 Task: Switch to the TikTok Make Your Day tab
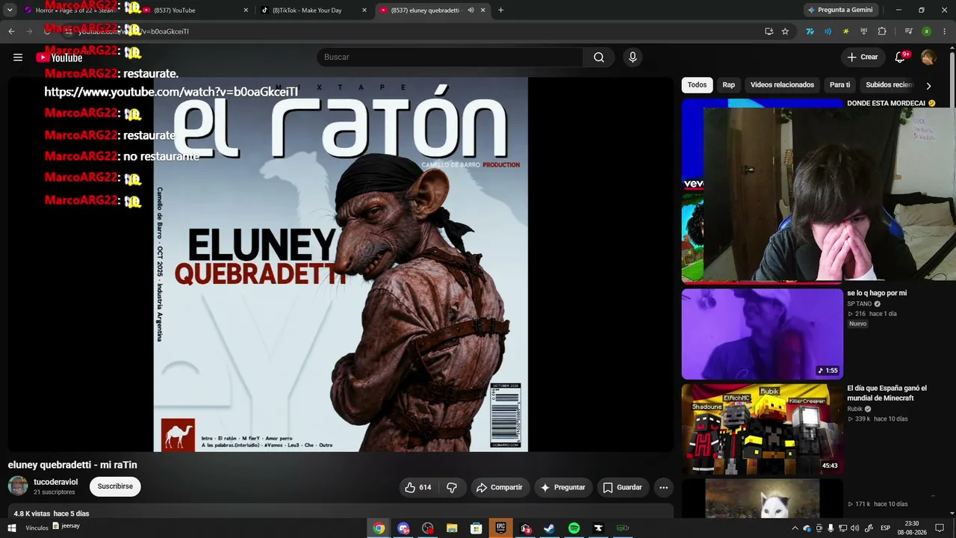314,10
